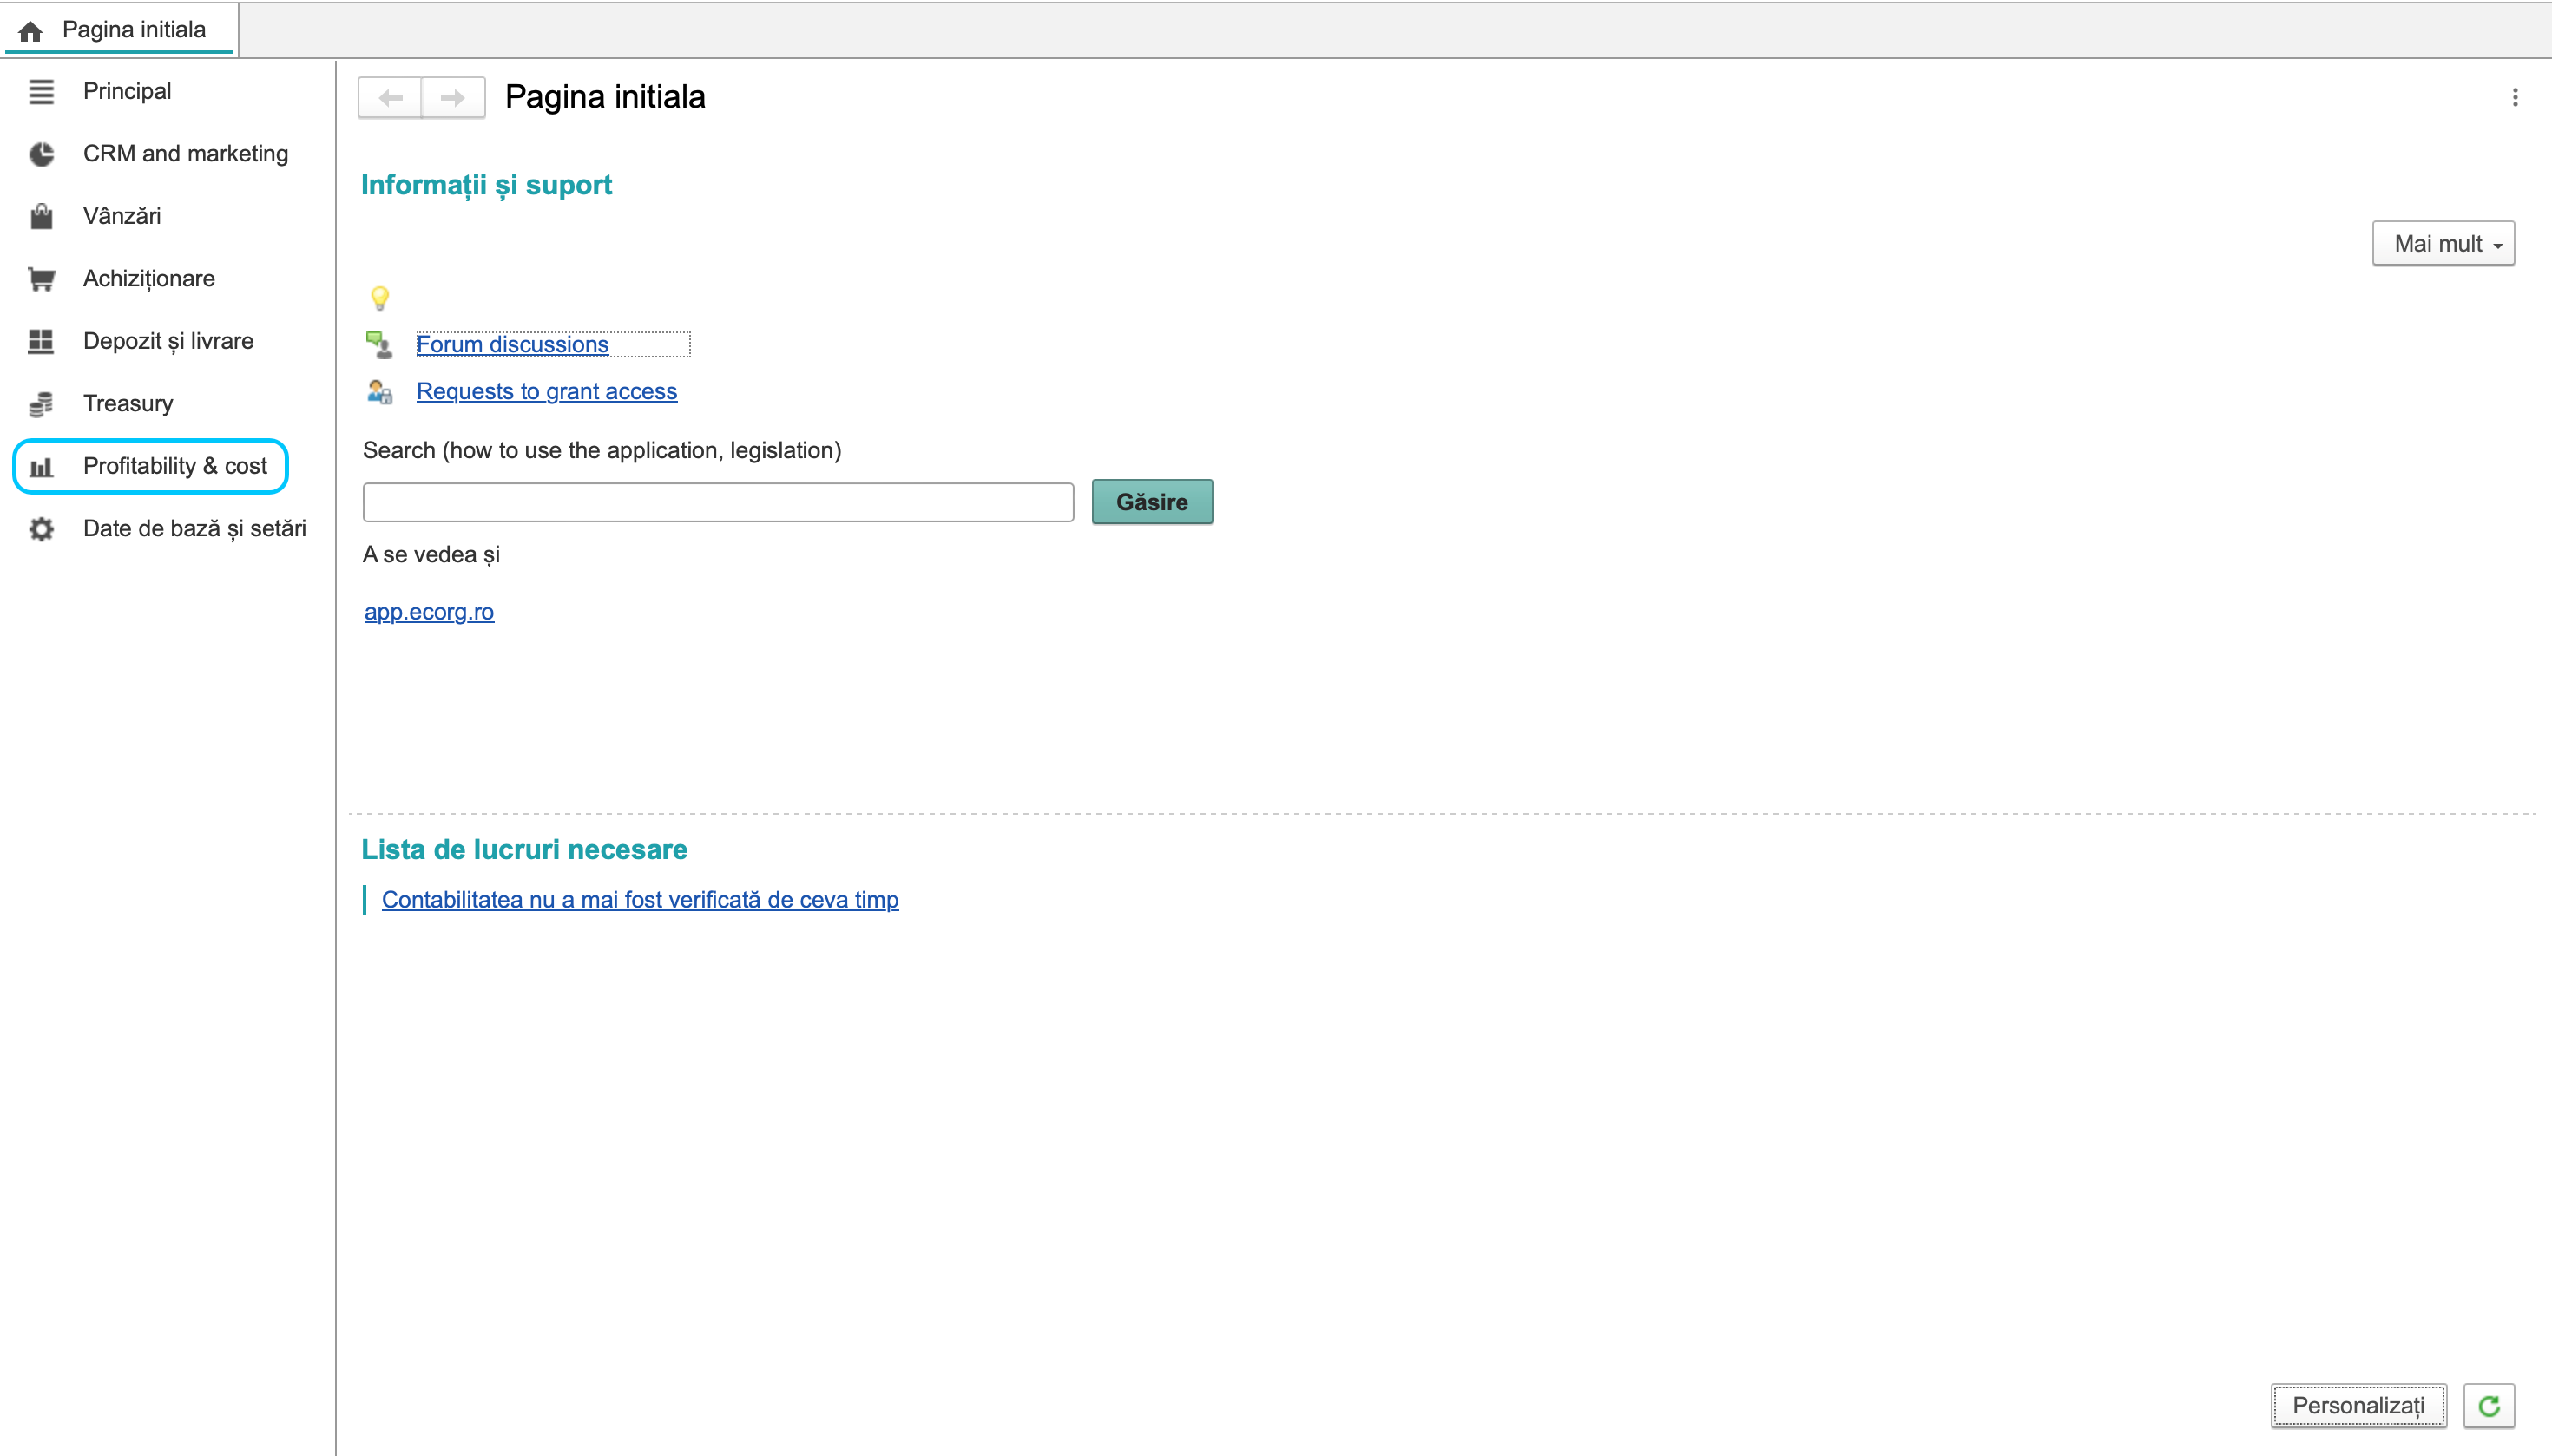Click the Date de bază și setări gear icon
The width and height of the screenshot is (2552, 1456).
point(41,529)
